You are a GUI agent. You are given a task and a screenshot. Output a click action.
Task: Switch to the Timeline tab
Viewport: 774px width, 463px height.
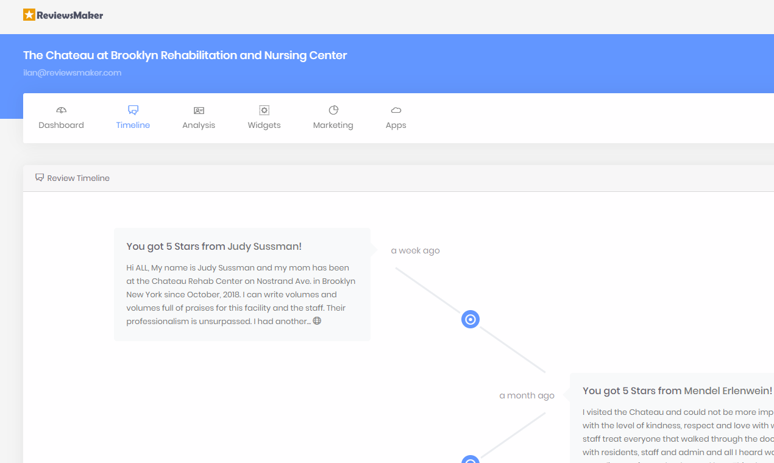[133, 118]
